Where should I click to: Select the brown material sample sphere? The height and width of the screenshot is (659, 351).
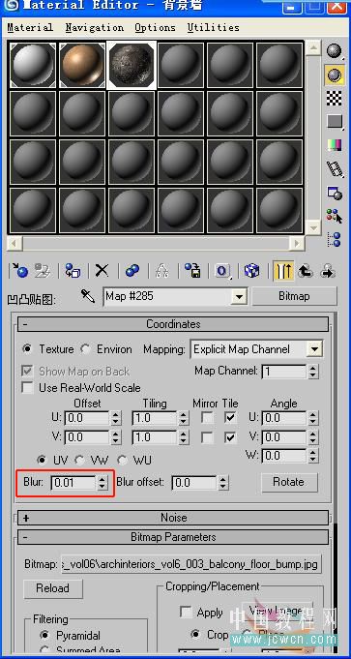pos(83,65)
